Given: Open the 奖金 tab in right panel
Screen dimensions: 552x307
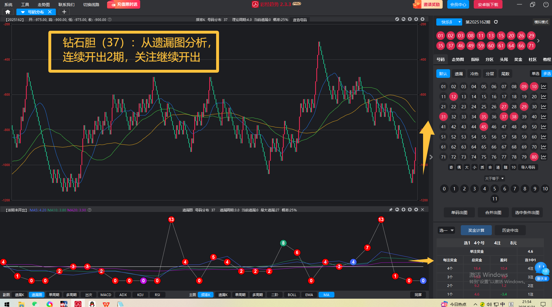Looking at the screenshot, I should [518, 59].
